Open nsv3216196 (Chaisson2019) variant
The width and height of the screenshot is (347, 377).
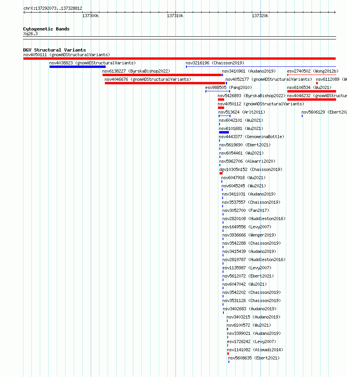click(x=215, y=63)
